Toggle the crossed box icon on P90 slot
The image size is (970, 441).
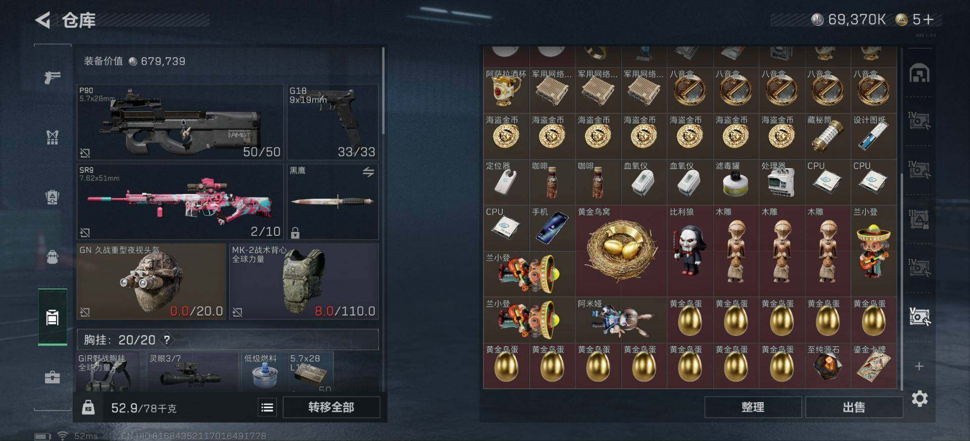coord(85,153)
